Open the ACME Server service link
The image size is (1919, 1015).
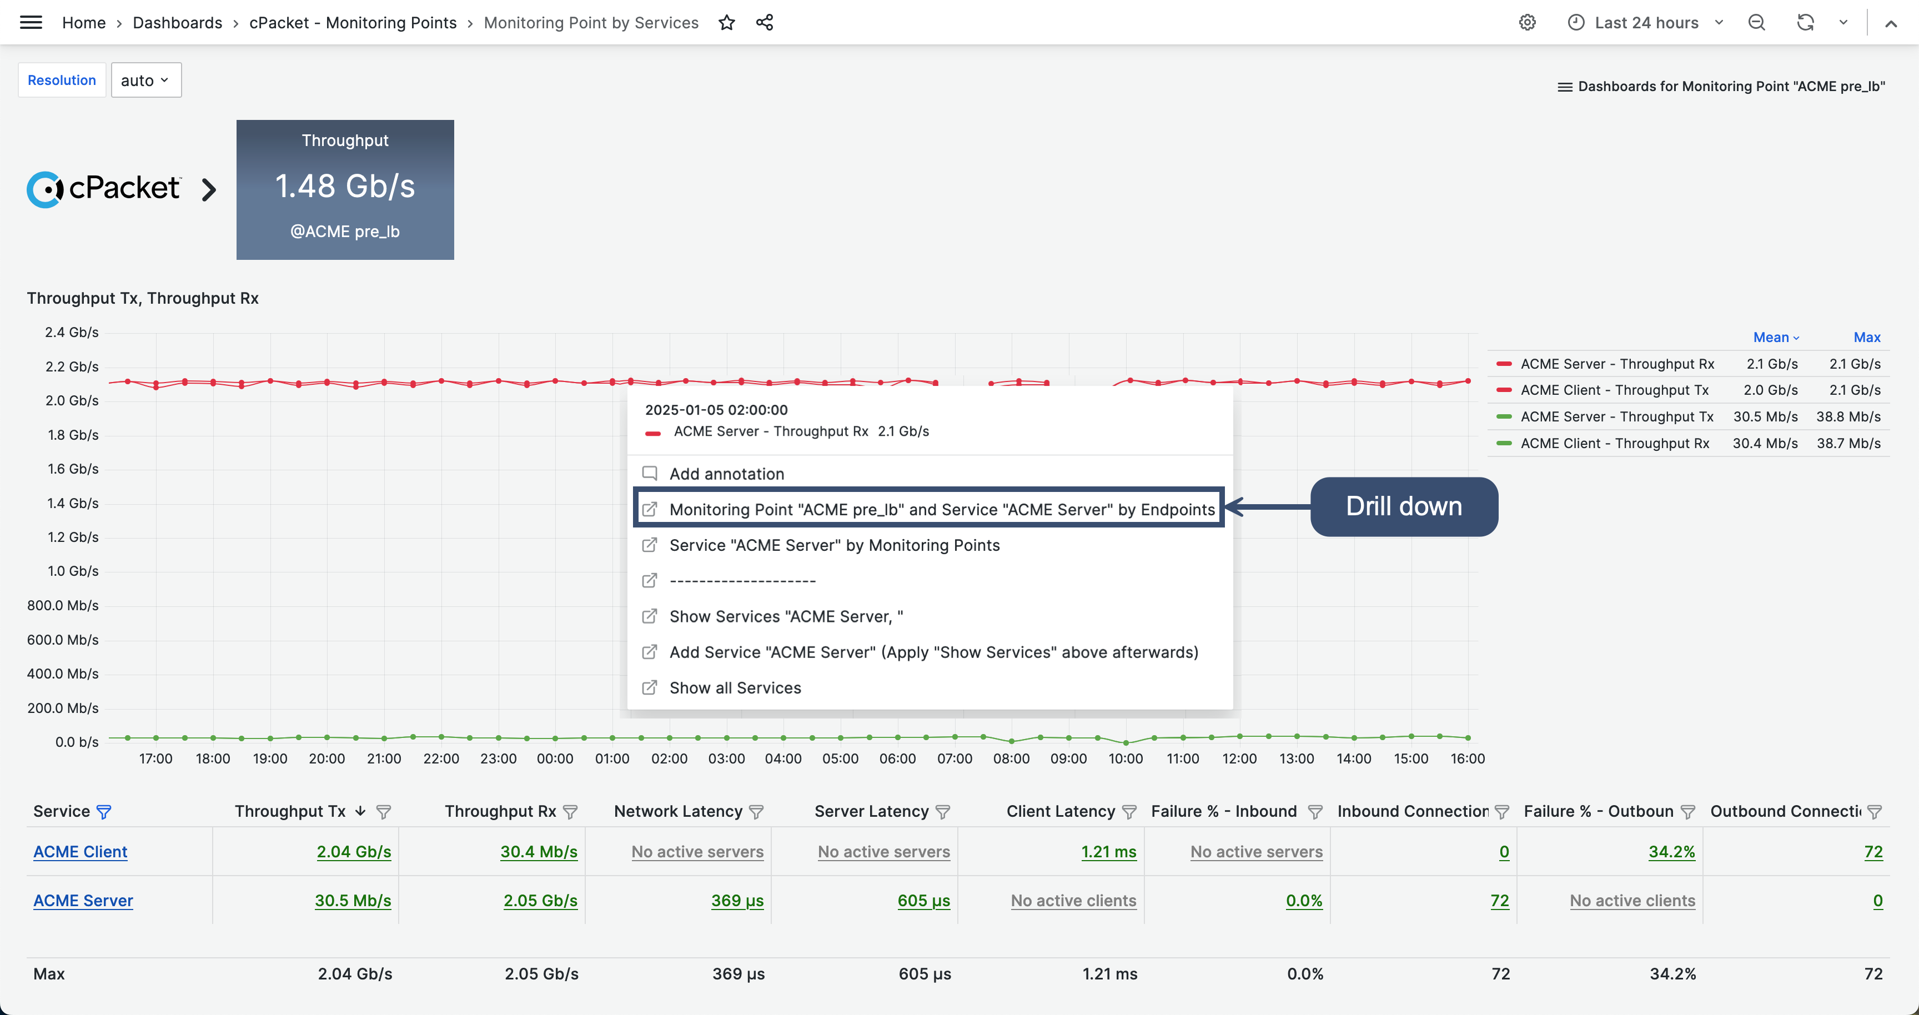(83, 900)
